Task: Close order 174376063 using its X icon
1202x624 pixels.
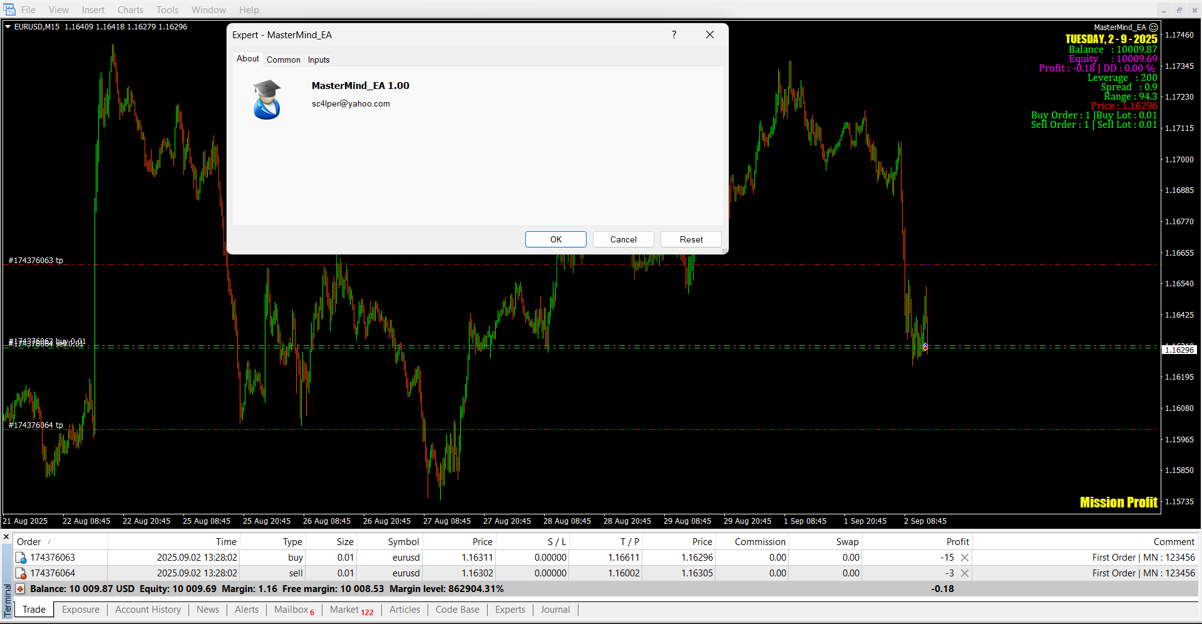Action: coord(965,558)
